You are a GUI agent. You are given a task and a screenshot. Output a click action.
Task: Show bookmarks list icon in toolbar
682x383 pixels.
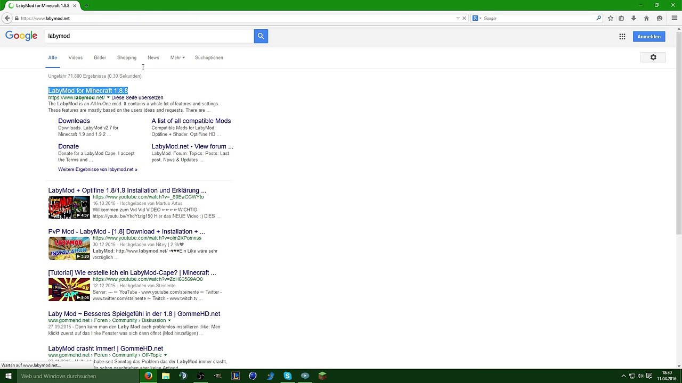click(621, 18)
